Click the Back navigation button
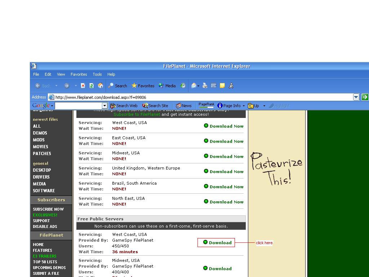Viewport: 369px width, 277px height. click(43, 86)
